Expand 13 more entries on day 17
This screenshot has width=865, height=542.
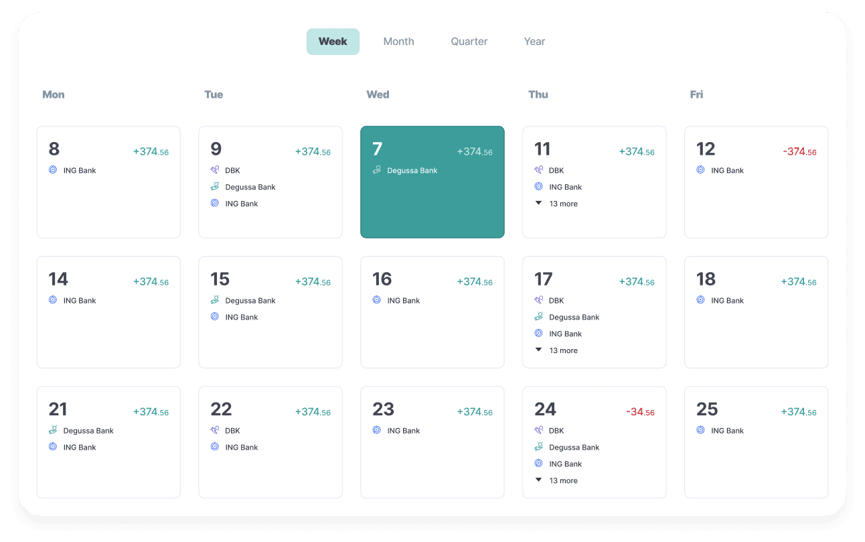556,350
